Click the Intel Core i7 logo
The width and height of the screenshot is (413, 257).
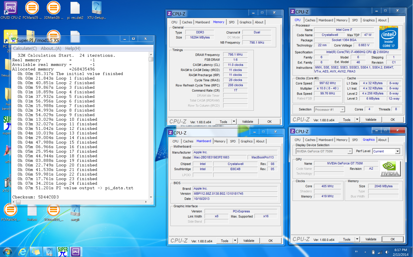389,37
